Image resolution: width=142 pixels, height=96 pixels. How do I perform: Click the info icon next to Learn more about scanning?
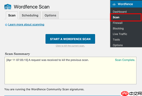coord(6,25)
